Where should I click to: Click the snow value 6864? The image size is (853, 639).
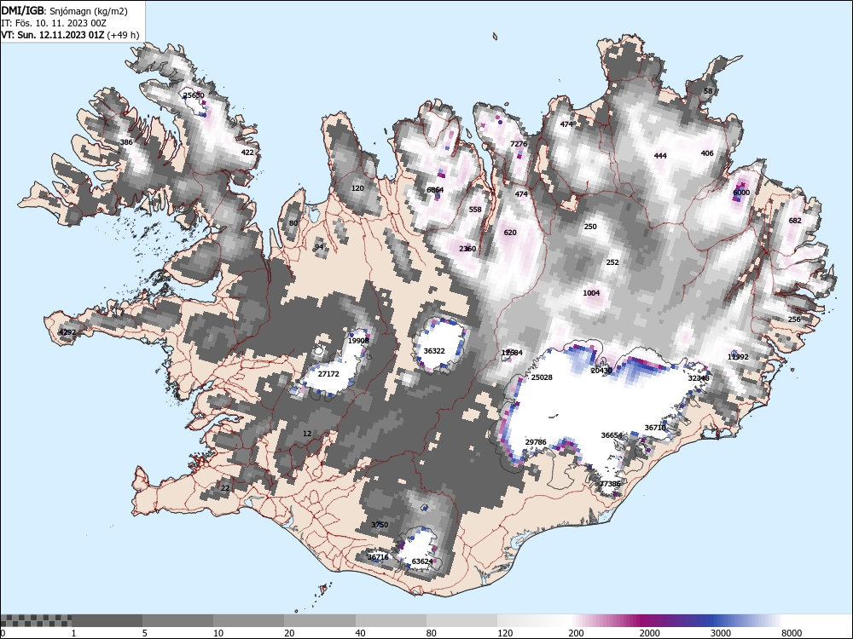(435, 190)
